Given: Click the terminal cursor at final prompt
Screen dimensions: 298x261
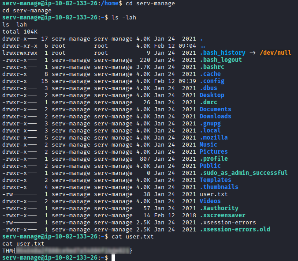Looking at the screenshot, I should pyautogui.click(x=113, y=257).
